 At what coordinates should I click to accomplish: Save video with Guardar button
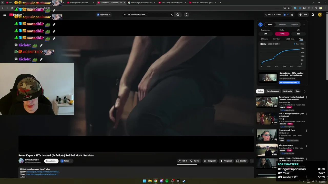(x=241, y=161)
